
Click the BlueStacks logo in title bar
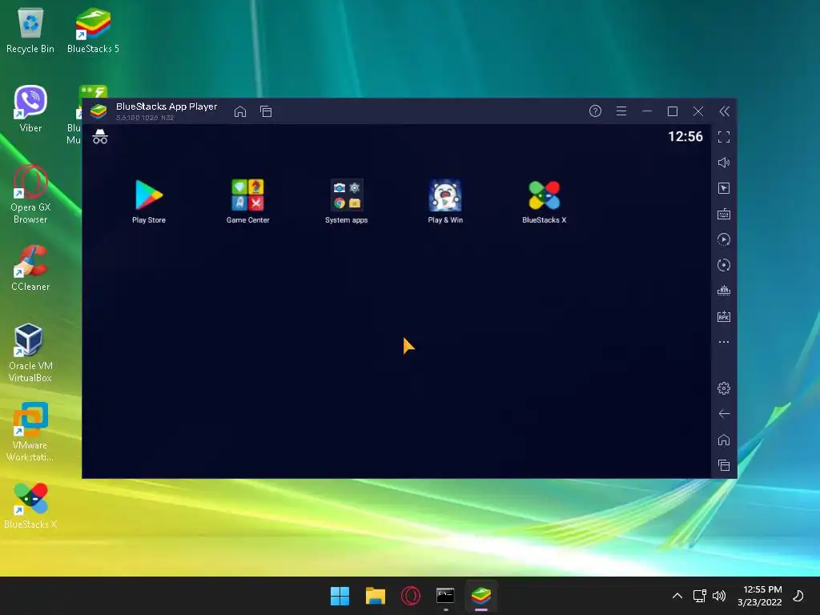[98, 111]
